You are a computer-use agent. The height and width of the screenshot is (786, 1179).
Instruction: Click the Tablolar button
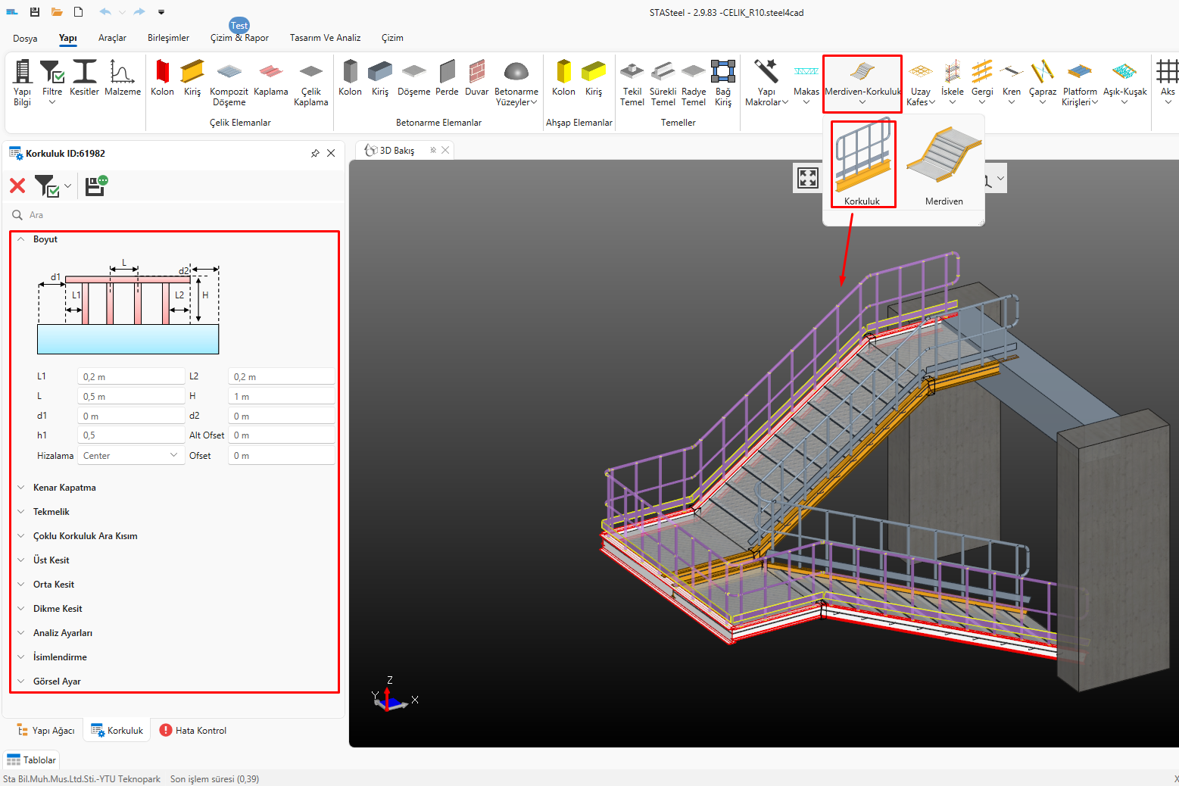pos(31,760)
